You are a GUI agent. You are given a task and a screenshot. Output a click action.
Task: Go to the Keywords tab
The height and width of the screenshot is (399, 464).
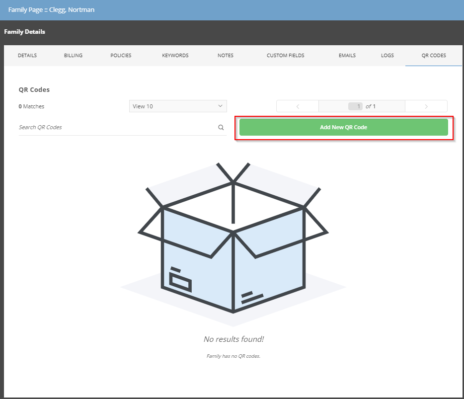coord(175,56)
